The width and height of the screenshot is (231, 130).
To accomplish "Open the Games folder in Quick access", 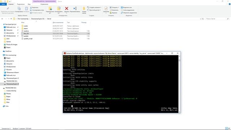I will (x=7, y=42).
